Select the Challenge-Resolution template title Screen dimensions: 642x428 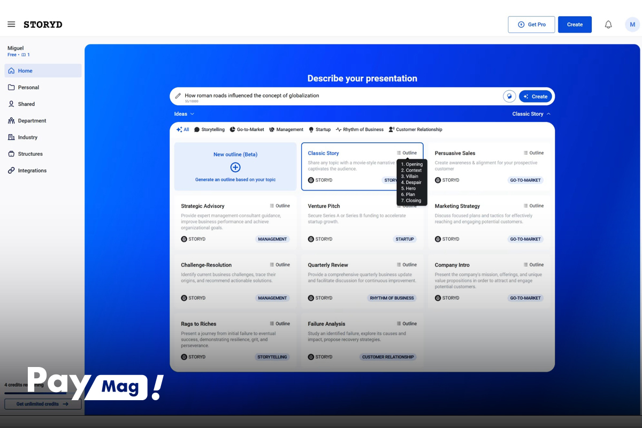coord(207,265)
